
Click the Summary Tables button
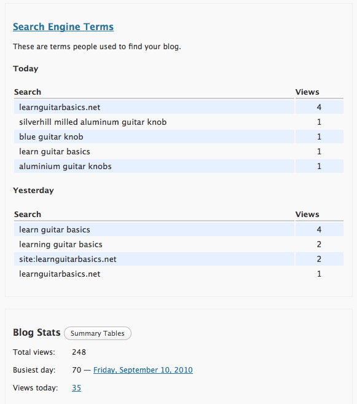(98, 333)
